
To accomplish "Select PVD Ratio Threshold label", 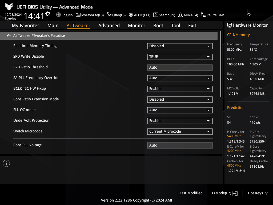I will pos(30,67).
